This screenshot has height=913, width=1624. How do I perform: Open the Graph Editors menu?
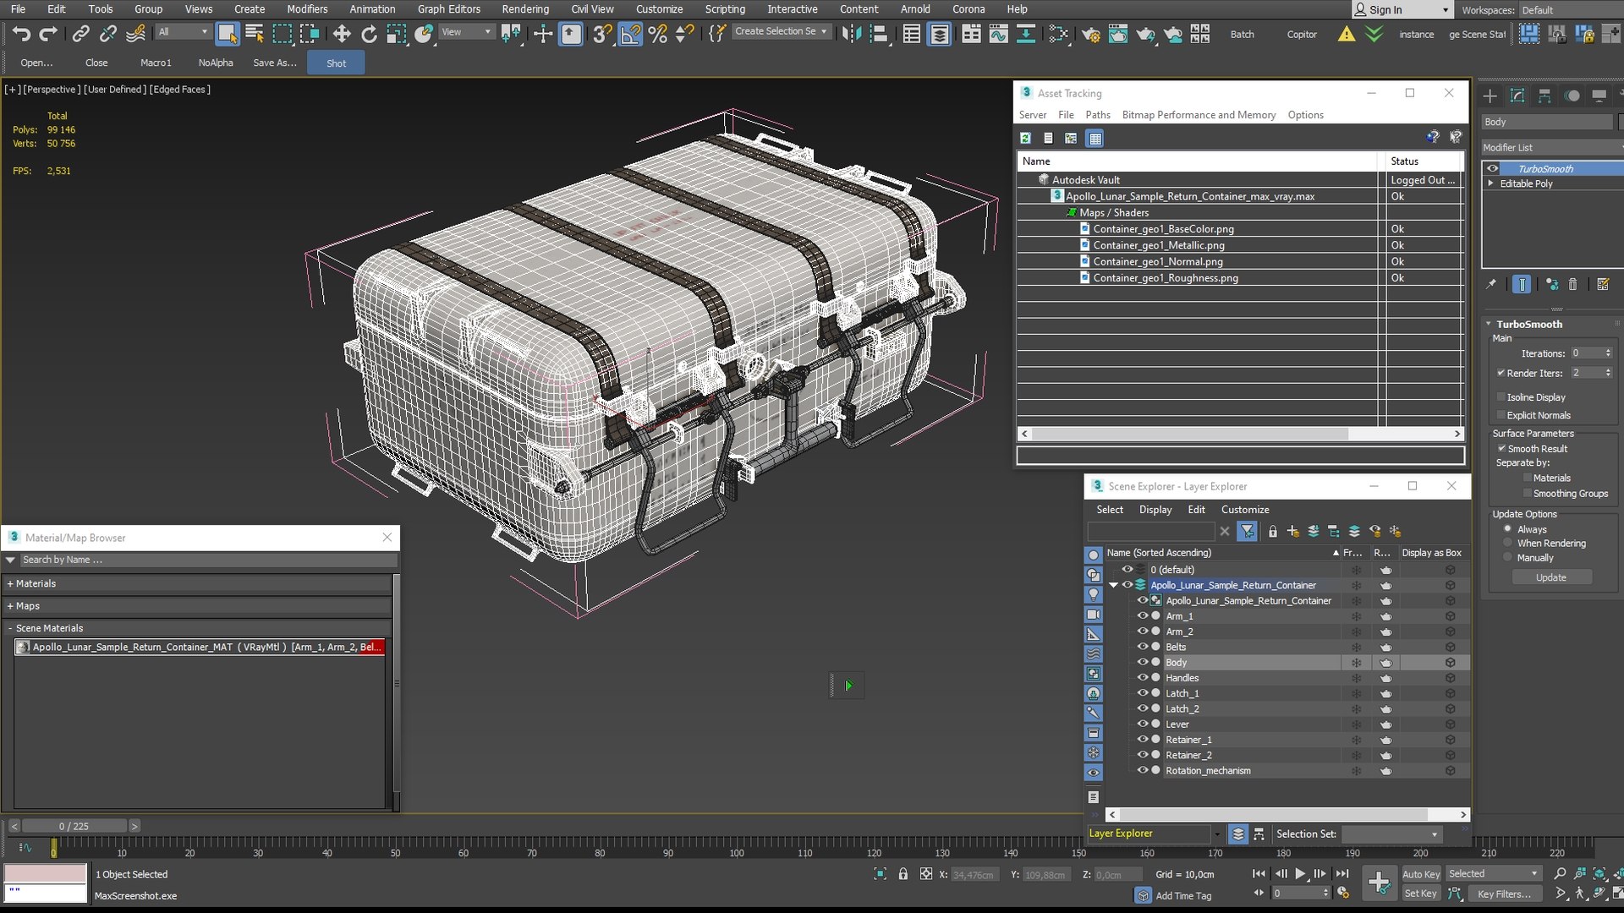tap(448, 9)
